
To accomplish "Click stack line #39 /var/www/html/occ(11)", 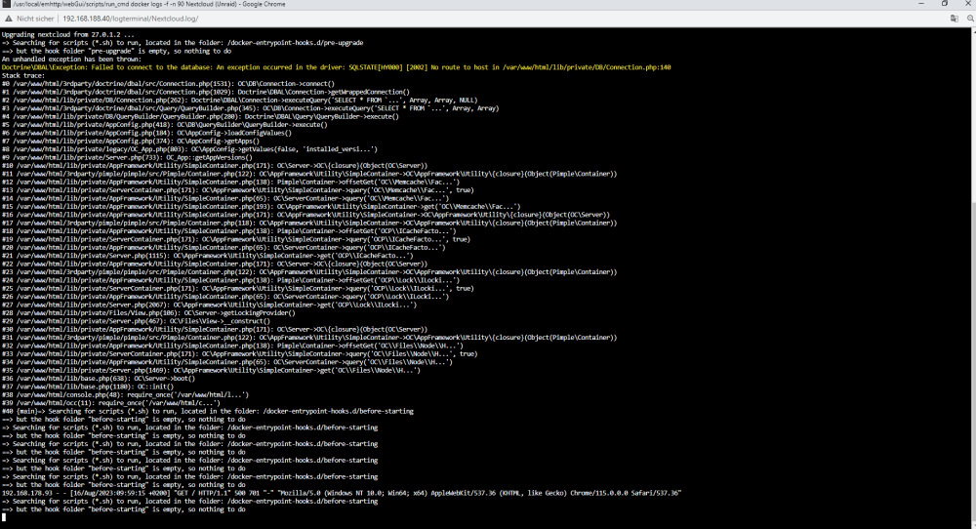I will point(111,403).
